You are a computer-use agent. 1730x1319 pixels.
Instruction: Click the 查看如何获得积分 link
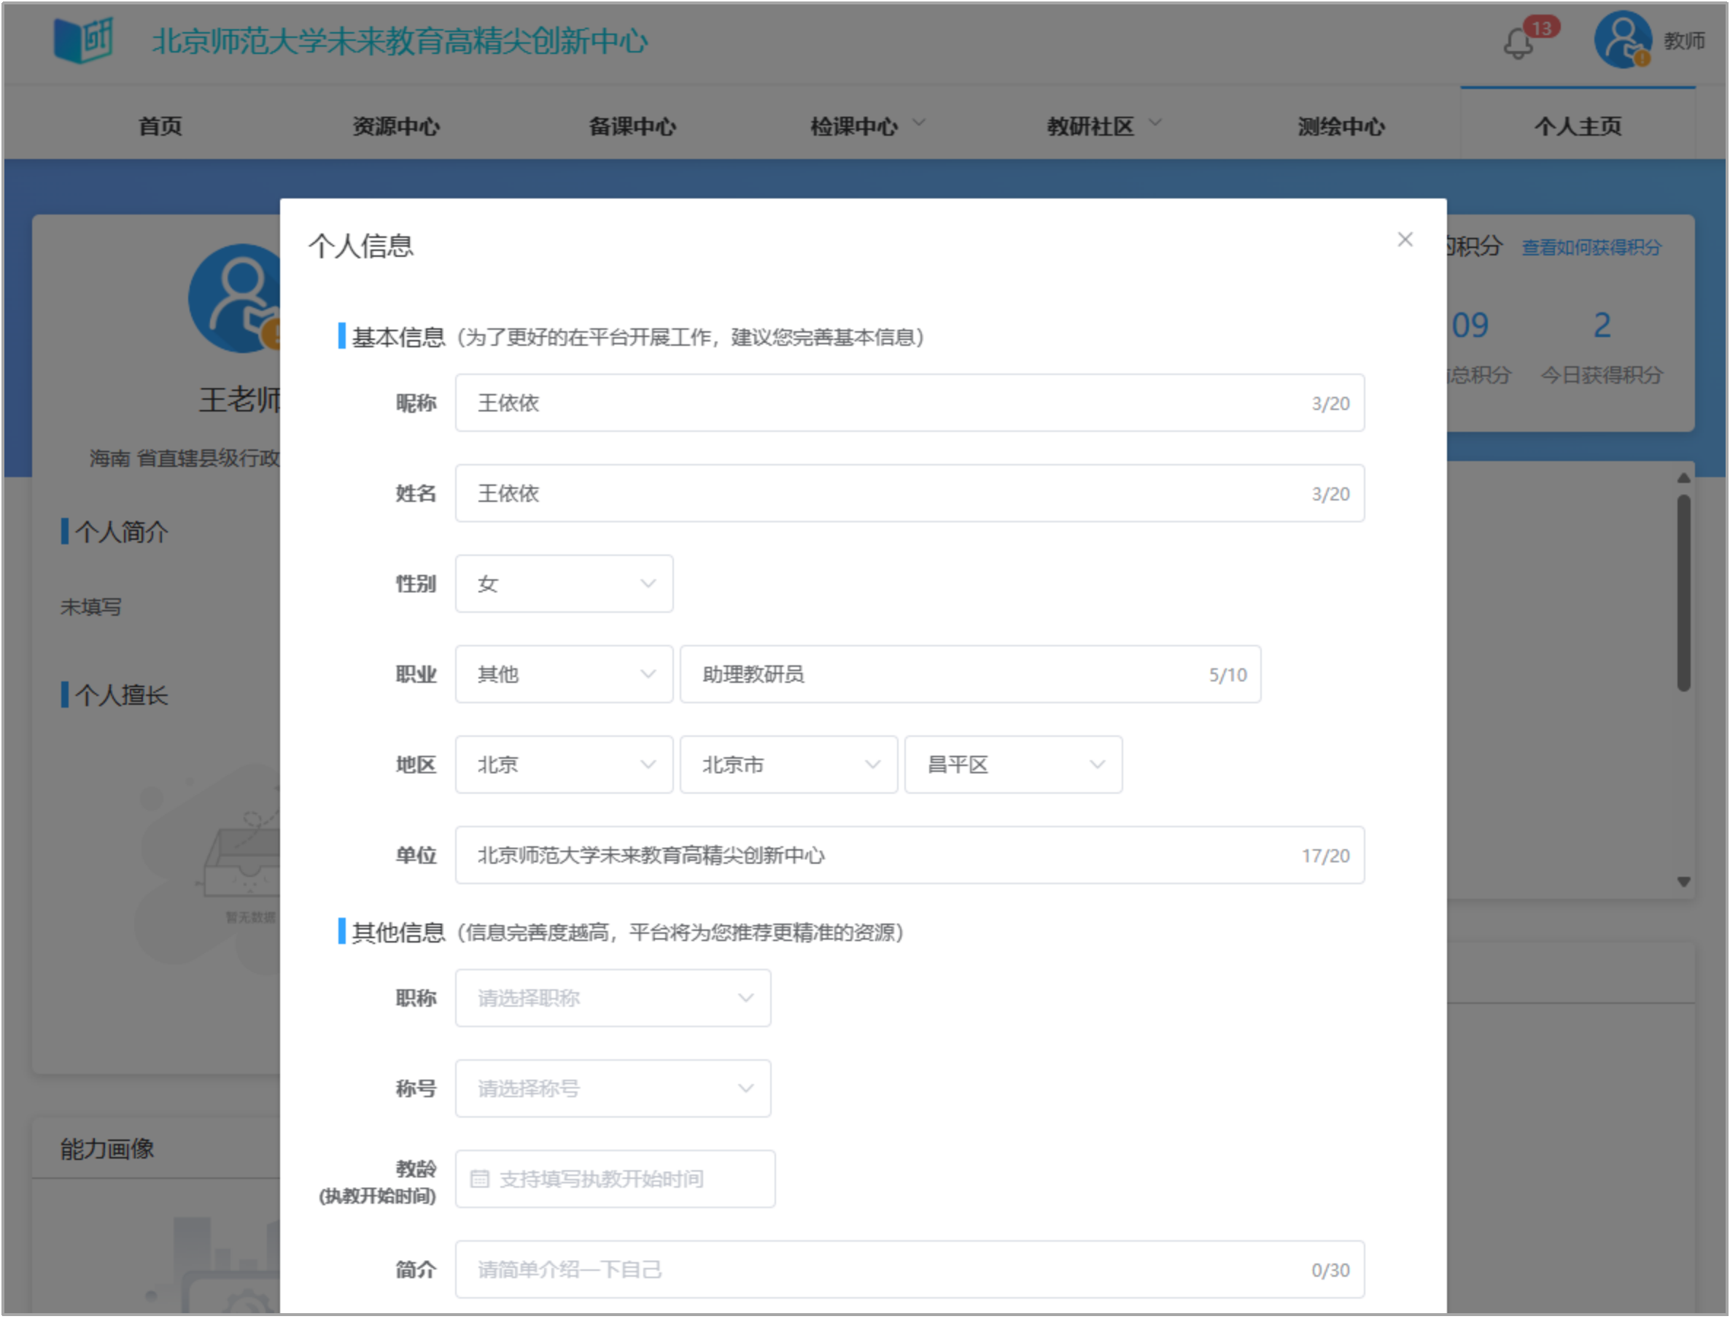1591,247
